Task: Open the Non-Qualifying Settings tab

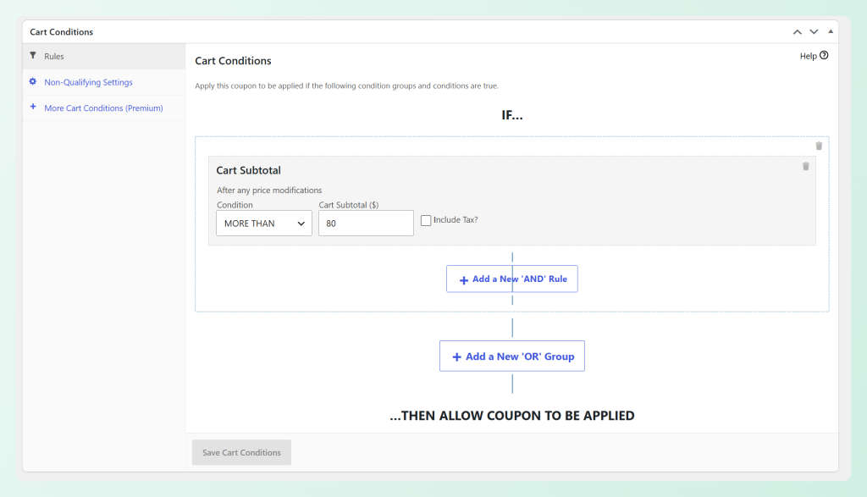Action: pyautogui.click(x=104, y=82)
